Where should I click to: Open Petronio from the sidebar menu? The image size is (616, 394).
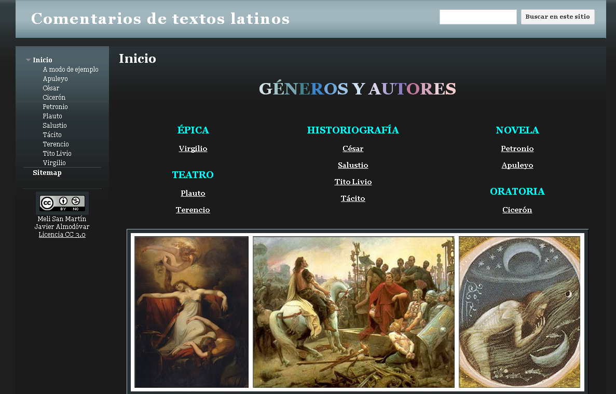[56, 107]
